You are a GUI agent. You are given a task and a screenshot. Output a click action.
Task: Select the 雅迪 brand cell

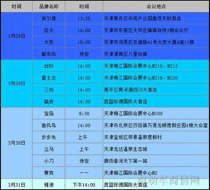49,185
